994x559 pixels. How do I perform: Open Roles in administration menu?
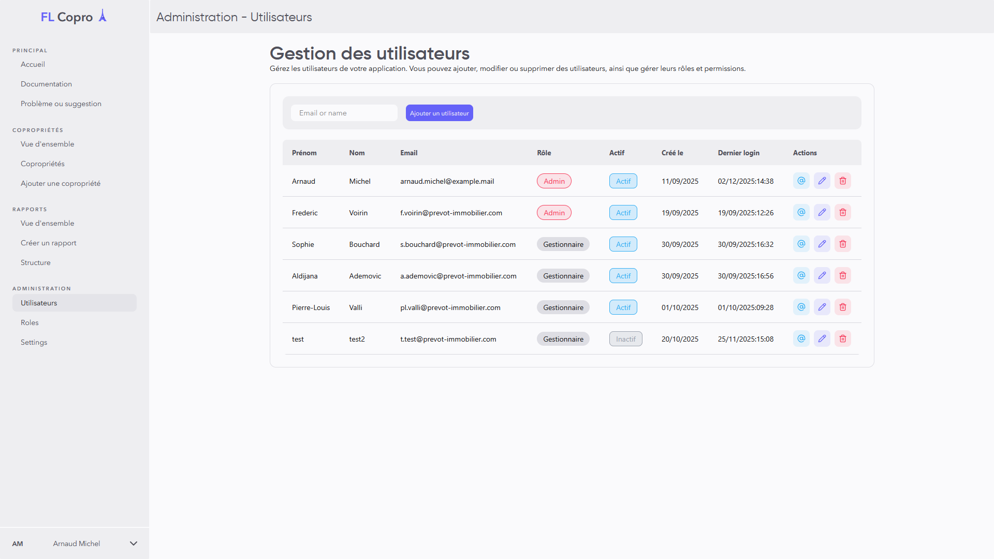pos(30,322)
